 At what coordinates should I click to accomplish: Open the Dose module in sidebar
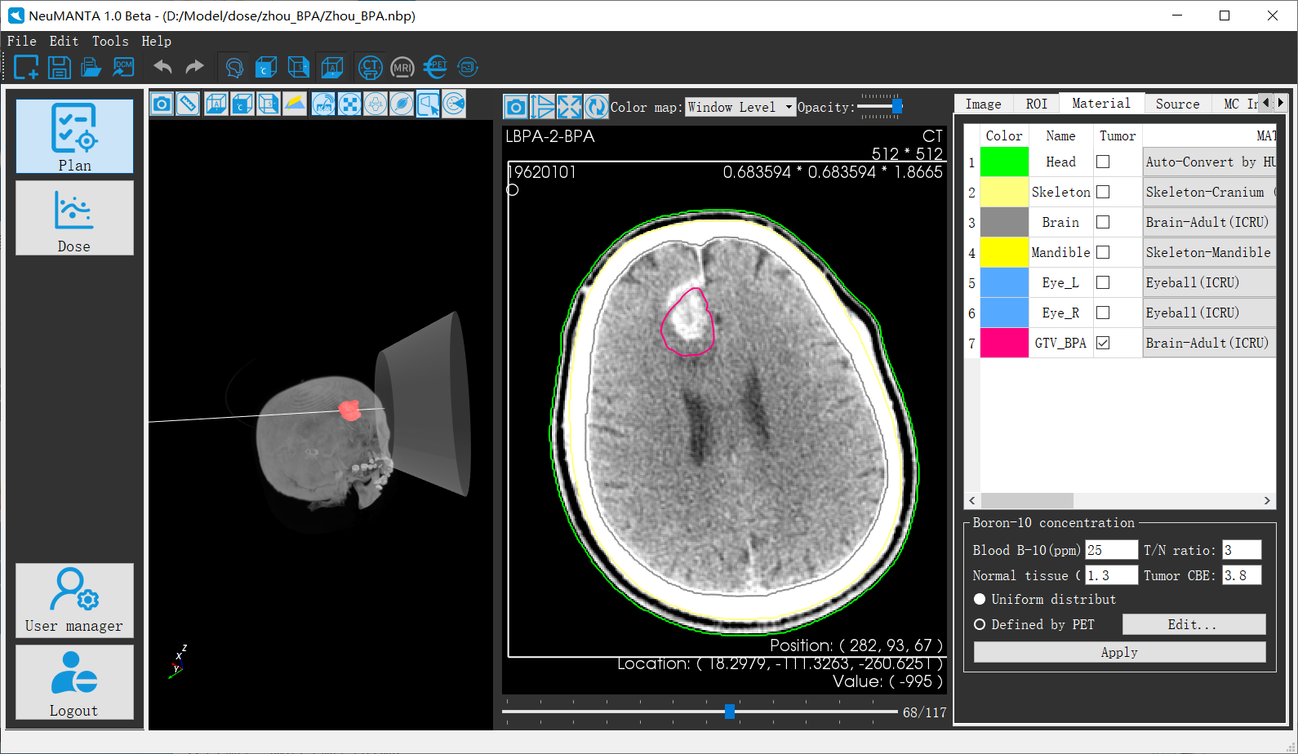coord(74,218)
